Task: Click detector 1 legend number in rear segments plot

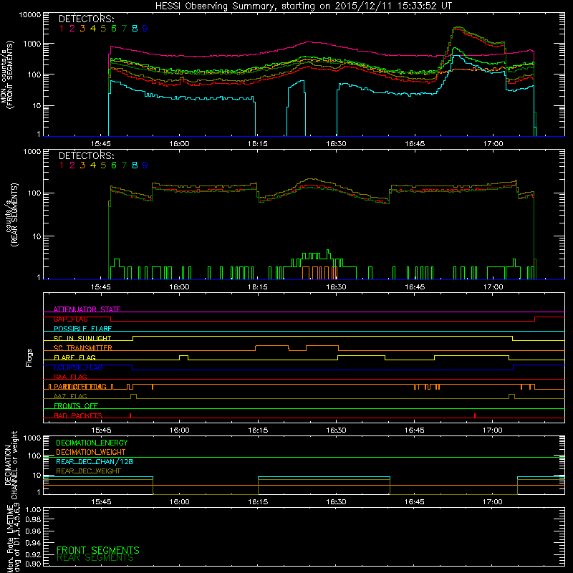Action: (62, 165)
